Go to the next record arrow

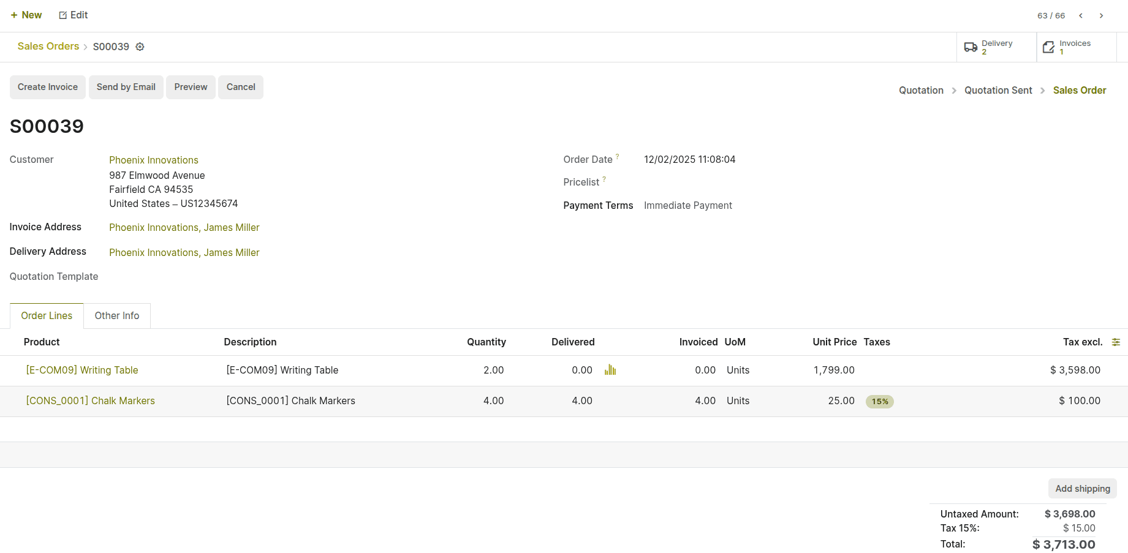click(1101, 16)
